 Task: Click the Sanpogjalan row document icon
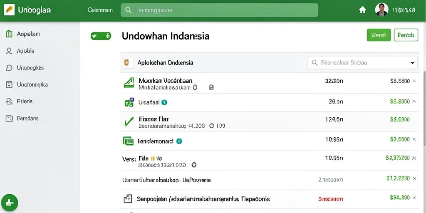point(128,199)
